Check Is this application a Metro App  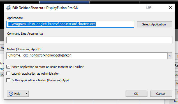click(8, 80)
